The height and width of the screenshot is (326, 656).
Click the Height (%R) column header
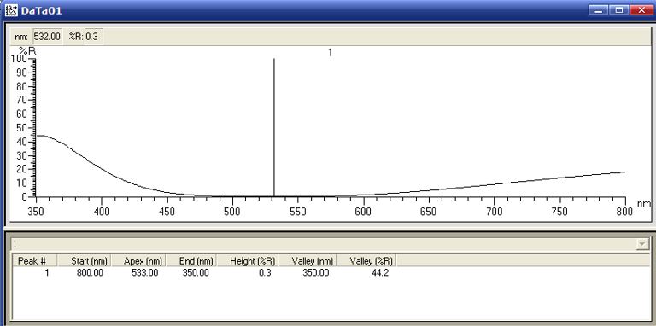248,261
